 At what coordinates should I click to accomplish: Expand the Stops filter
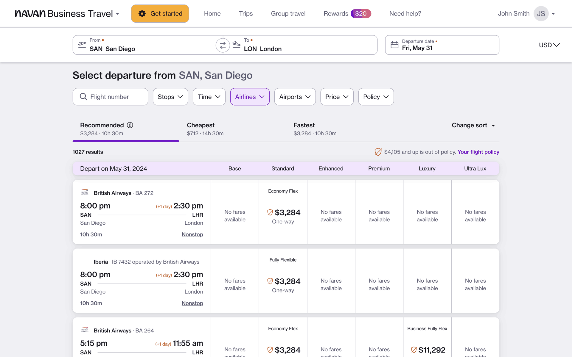pyautogui.click(x=170, y=97)
